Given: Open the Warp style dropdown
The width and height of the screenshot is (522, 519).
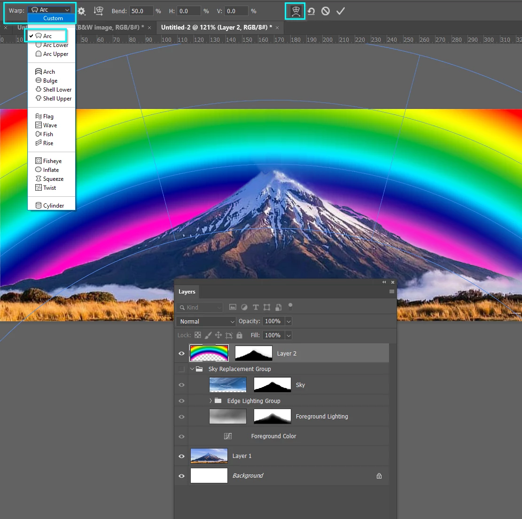Looking at the screenshot, I should (50, 10).
